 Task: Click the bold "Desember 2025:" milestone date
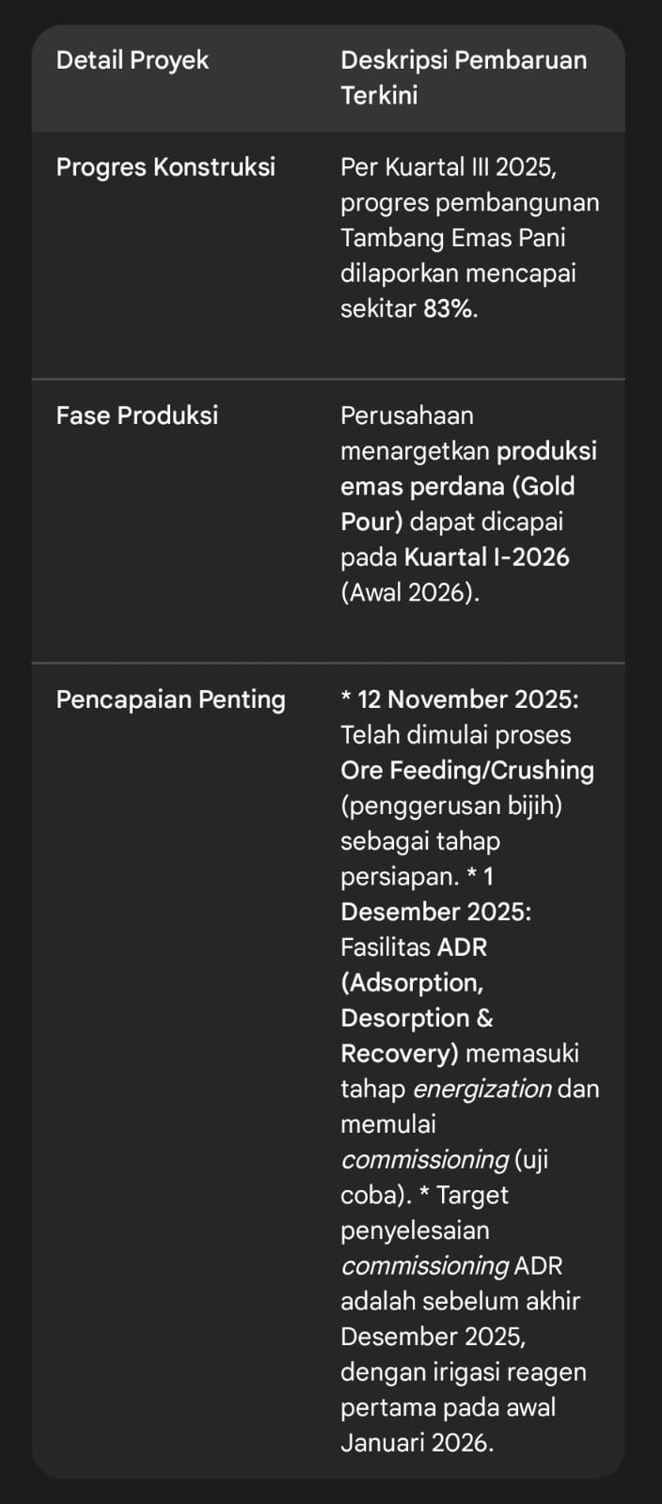tap(435, 913)
